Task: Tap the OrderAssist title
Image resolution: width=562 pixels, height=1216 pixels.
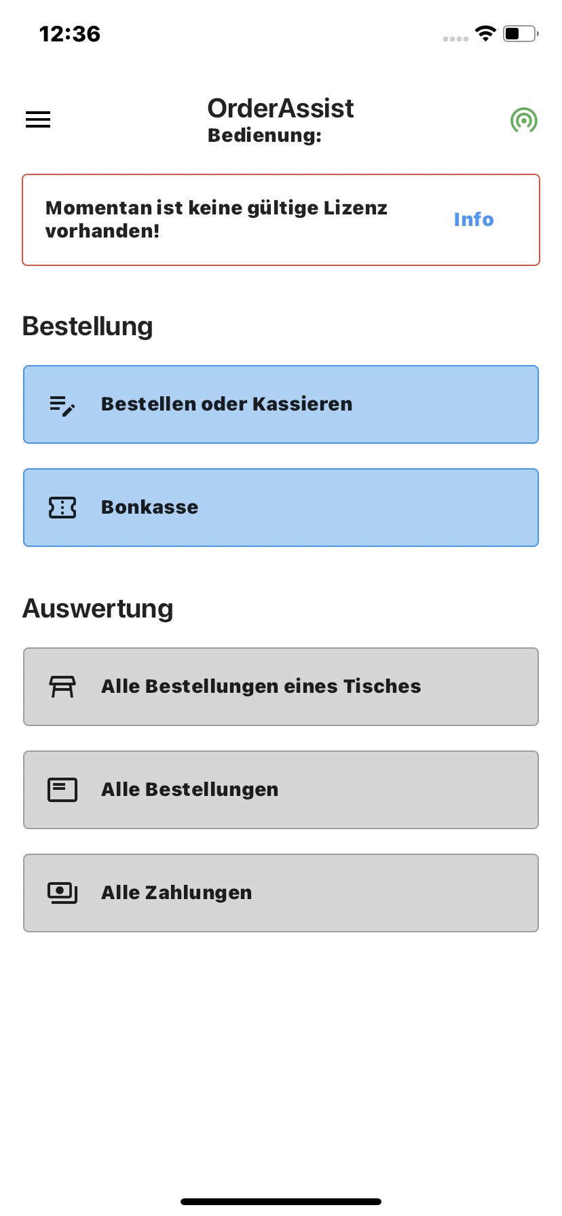Action: [x=280, y=109]
